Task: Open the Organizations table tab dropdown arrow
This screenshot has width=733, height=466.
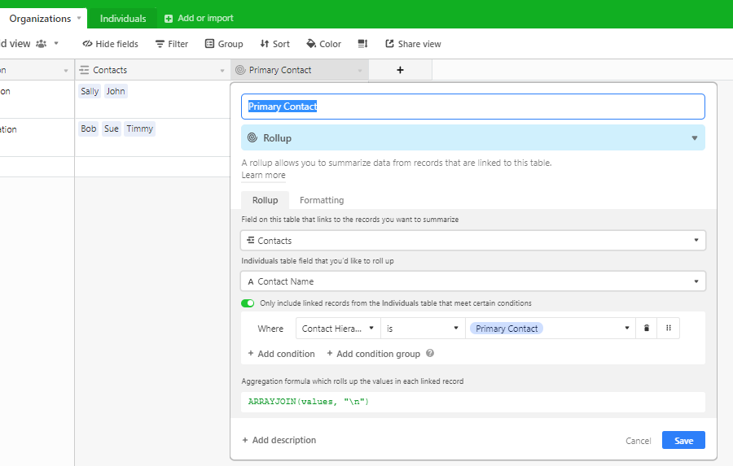Action: click(x=79, y=18)
